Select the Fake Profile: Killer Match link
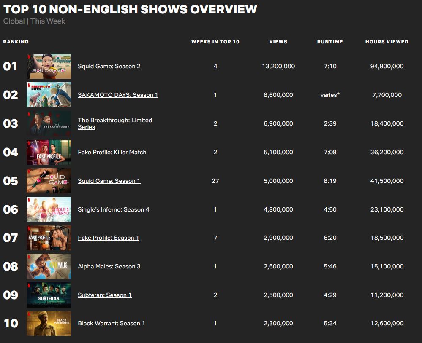422x343 pixels. [x=112, y=152]
